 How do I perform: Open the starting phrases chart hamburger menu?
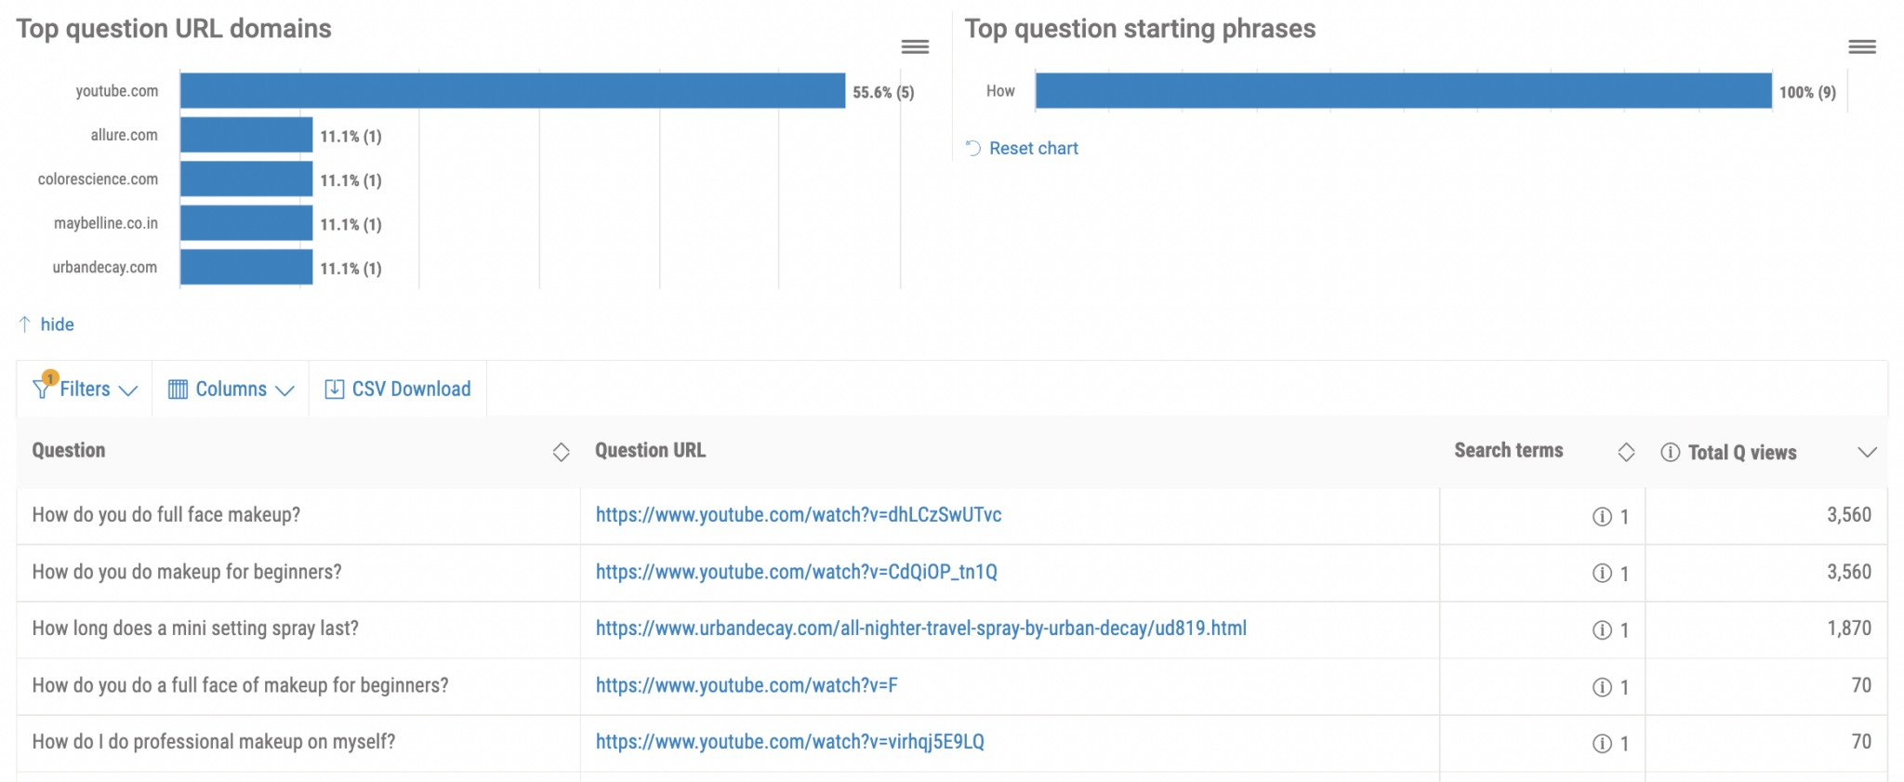click(x=1862, y=46)
